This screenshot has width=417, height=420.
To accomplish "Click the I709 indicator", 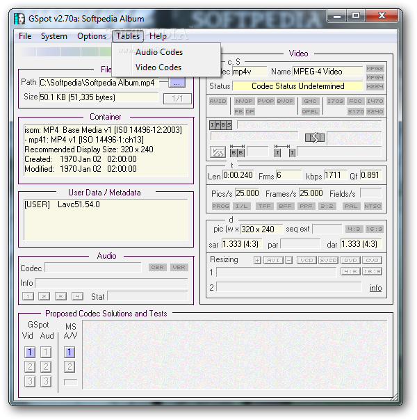I will tap(336, 102).
